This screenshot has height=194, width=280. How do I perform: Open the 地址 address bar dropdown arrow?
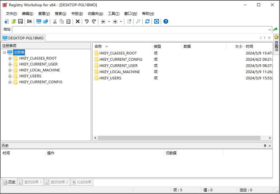click(270, 30)
